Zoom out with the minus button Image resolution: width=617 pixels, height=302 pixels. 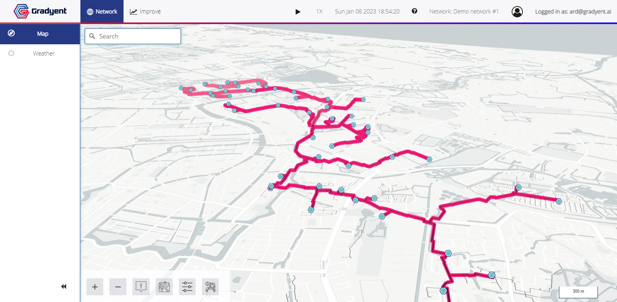118,287
